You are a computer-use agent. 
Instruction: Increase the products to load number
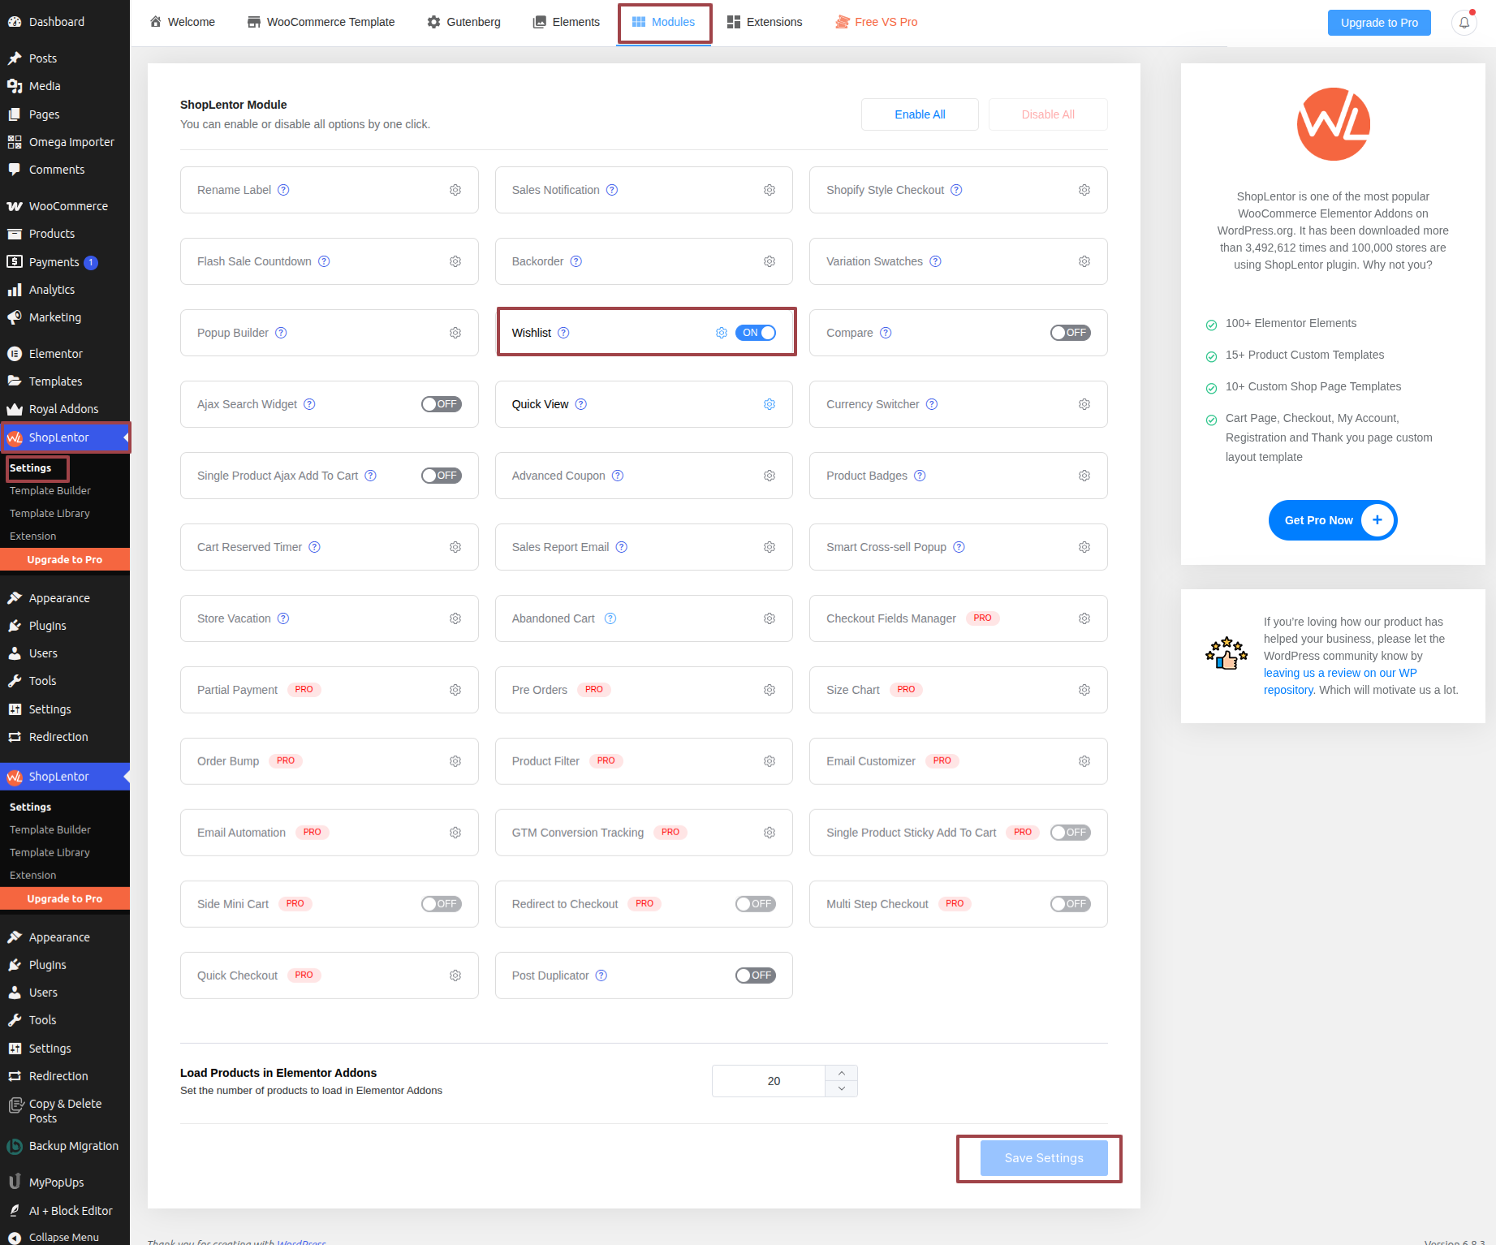point(842,1073)
